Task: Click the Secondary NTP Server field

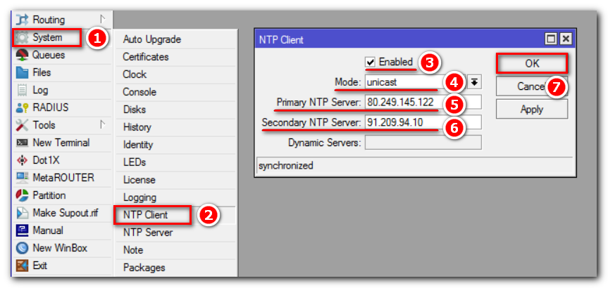Action: point(421,122)
